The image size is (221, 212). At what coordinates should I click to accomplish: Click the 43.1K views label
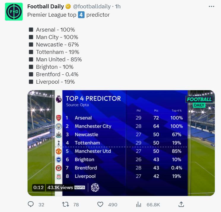(60, 188)
